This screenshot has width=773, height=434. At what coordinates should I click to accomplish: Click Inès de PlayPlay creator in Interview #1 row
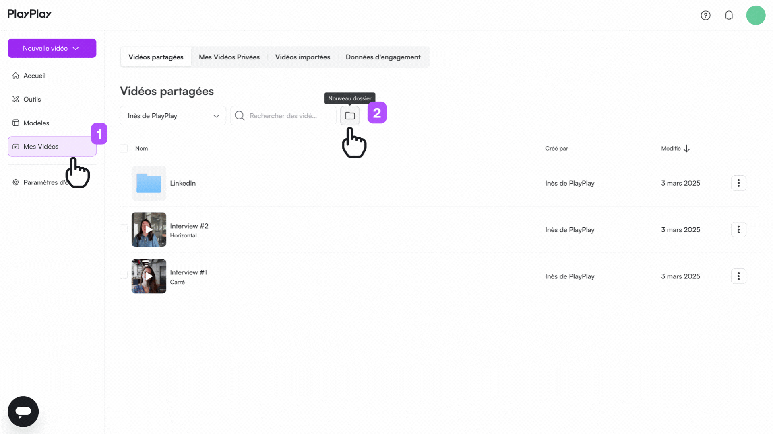(x=570, y=276)
